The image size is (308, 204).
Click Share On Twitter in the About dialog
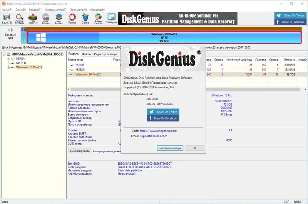pyautogui.click(x=163, y=112)
